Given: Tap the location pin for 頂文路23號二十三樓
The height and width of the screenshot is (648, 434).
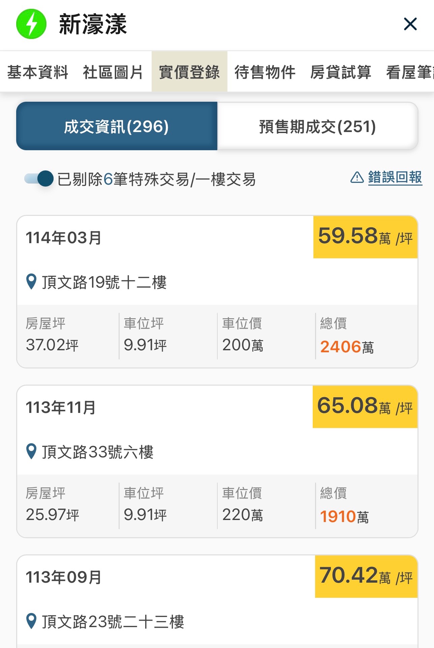Looking at the screenshot, I should coord(31,621).
